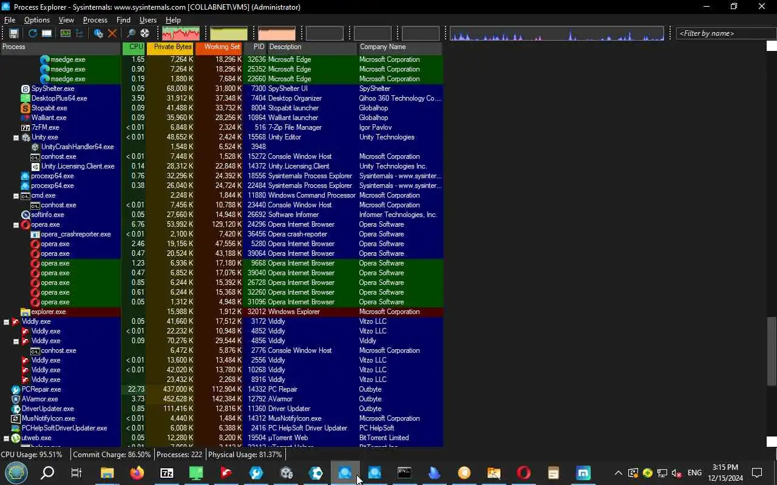777x485 pixels.
Task: Click the process list vertical scrollbar thumb
Action: [772, 350]
